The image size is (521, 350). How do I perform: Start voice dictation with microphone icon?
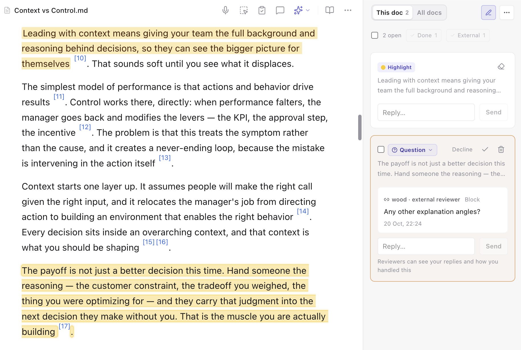[225, 11]
